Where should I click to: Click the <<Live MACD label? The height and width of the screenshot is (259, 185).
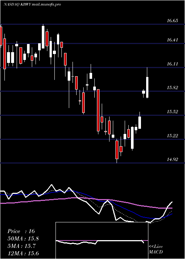156,249
